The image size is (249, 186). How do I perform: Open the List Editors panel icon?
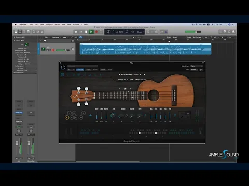coord(221,32)
